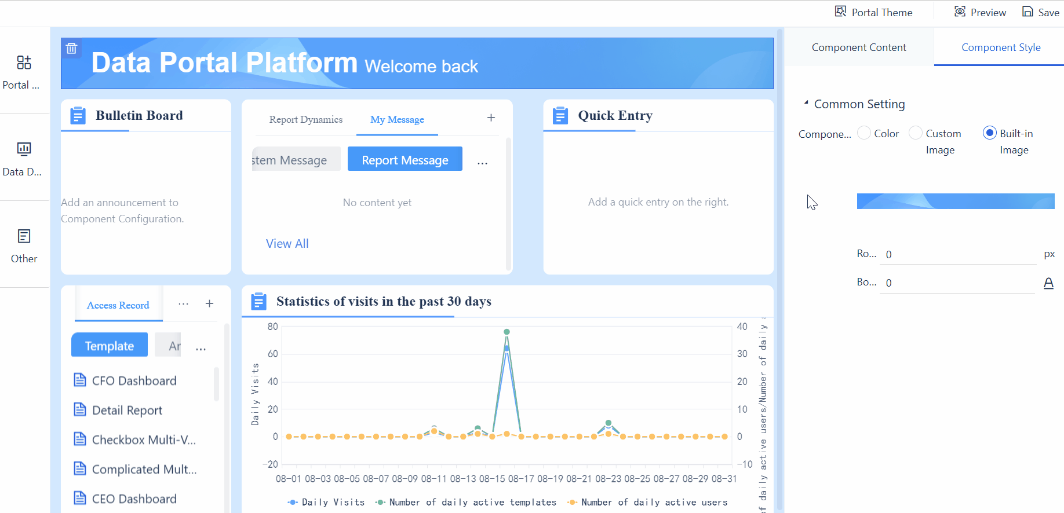Click the CFO Dashboard file icon

point(80,380)
